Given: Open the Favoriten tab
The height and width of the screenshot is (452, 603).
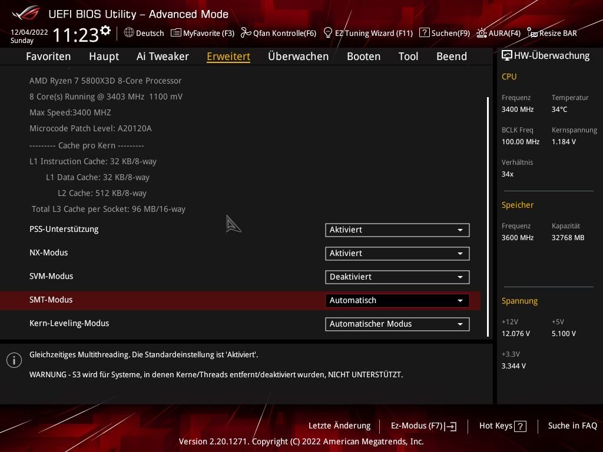Looking at the screenshot, I should tap(48, 56).
